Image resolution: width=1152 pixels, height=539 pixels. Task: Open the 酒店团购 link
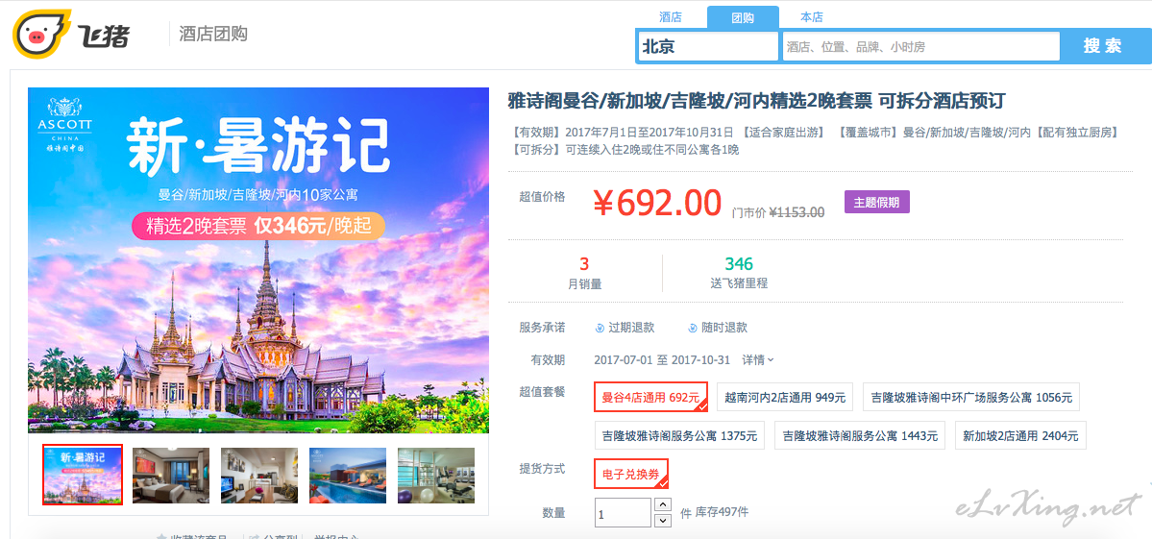coord(213,33)
